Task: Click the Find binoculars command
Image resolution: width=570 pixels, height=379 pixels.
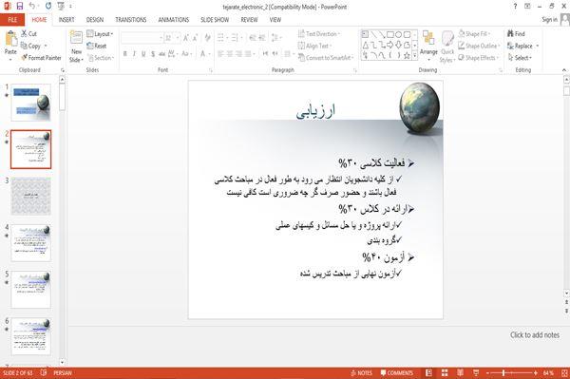Action: [x=516, y=34]
